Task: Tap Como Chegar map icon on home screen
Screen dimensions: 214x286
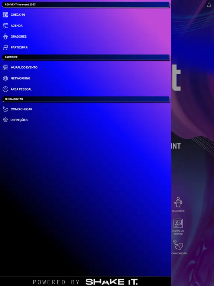Action: [178, 245]
